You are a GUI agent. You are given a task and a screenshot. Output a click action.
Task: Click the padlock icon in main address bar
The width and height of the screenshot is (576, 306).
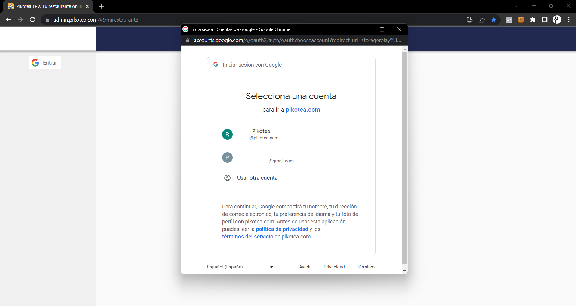click(47, 20)
